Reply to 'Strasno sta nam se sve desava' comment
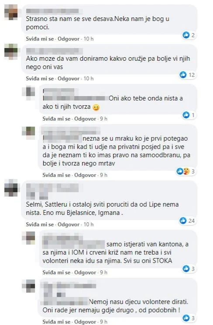 click(69, 39)
